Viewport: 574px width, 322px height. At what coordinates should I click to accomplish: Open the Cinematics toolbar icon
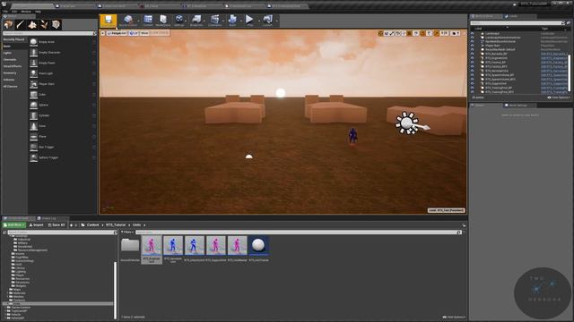coord(215,21)
